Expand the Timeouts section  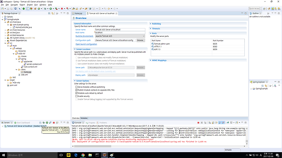coord(150,29)
